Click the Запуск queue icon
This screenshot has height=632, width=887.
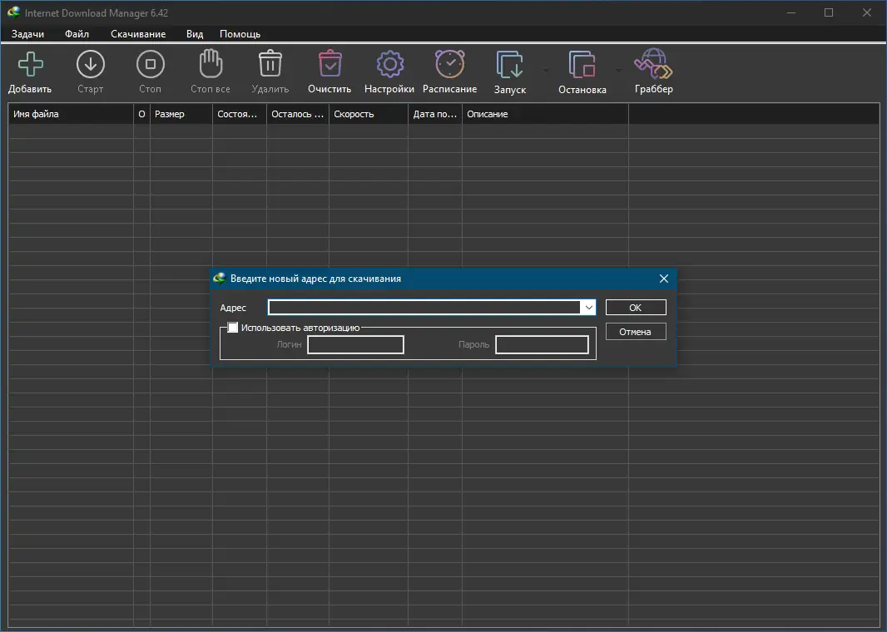tap(510, 64)
